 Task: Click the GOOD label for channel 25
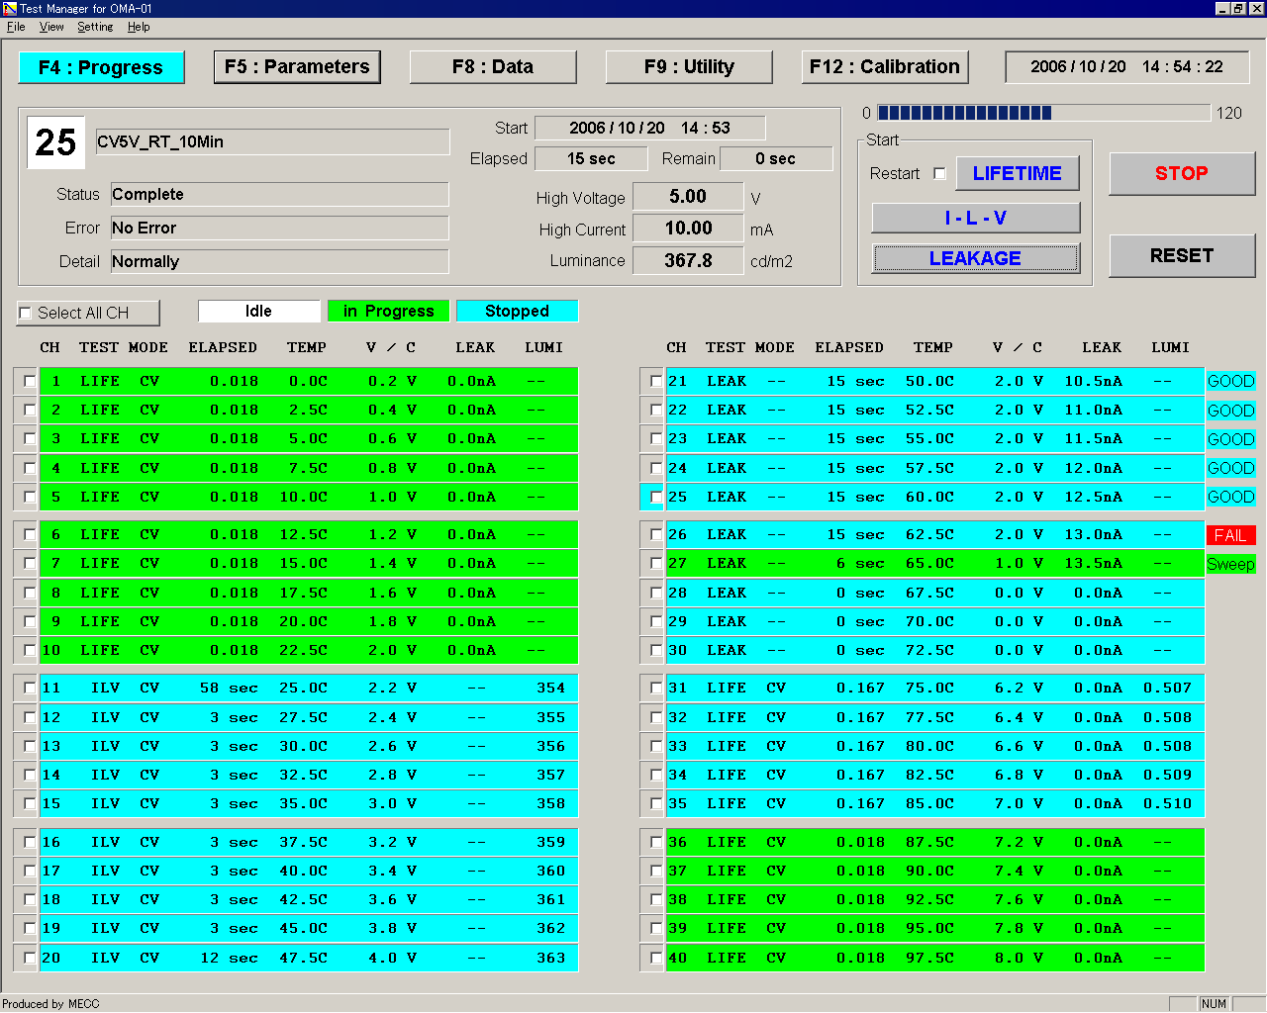coord(1230,497)
